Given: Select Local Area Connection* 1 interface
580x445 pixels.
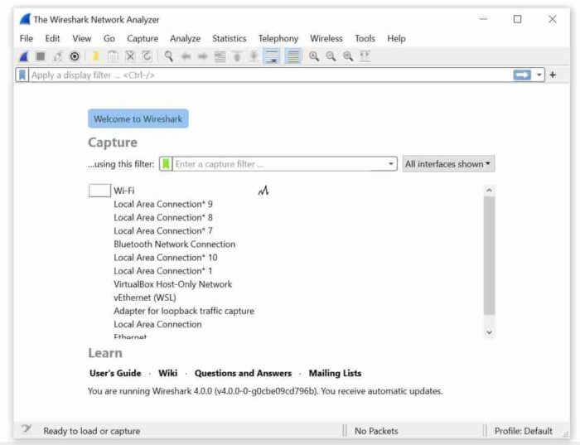Looking at the screenshot, I should [x=163, y=271].
